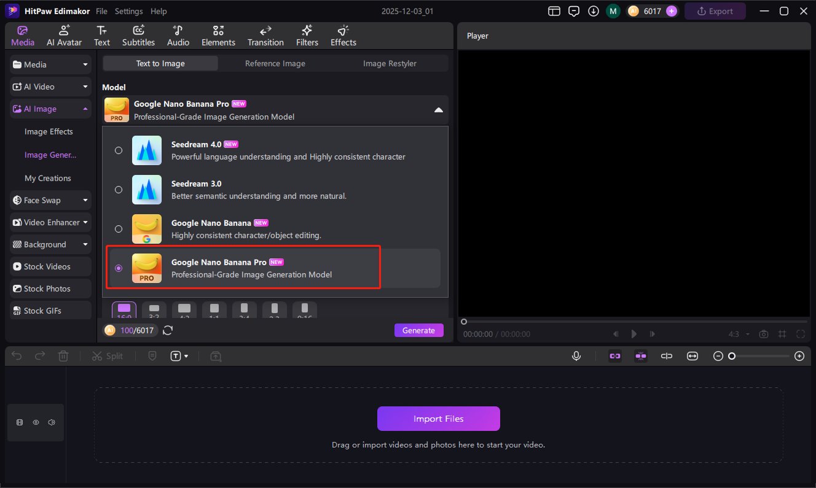Click the microphone record voiceover icon
The width and height of the screenshot is (816, 488).
576,356
